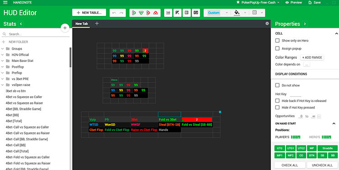339x170 pixels.
Task: Toggle the BTN position button
Action: [x=312, y=155]
